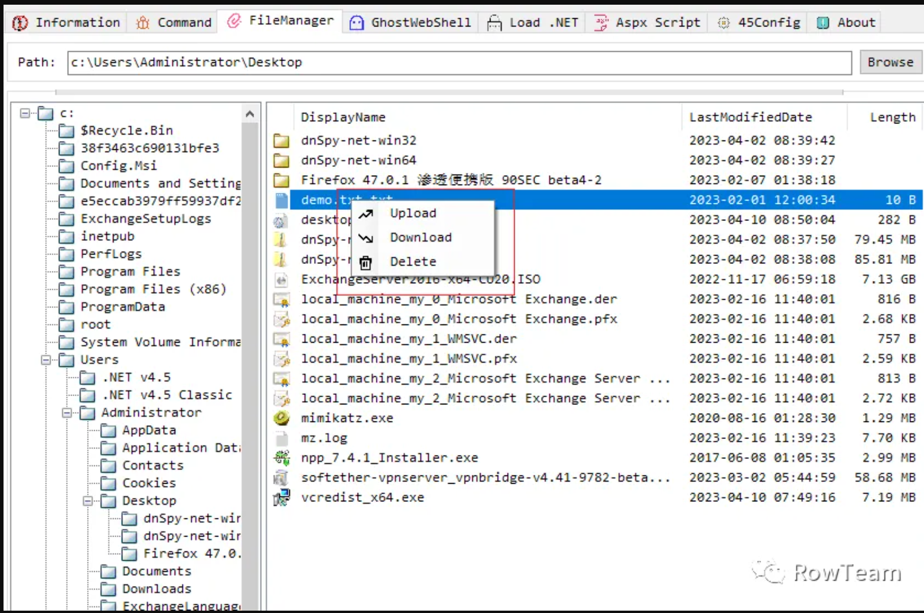The height and width of the screenshot is (613, 924).
Task: Switch to the Command tab
Action: point(173,22)
